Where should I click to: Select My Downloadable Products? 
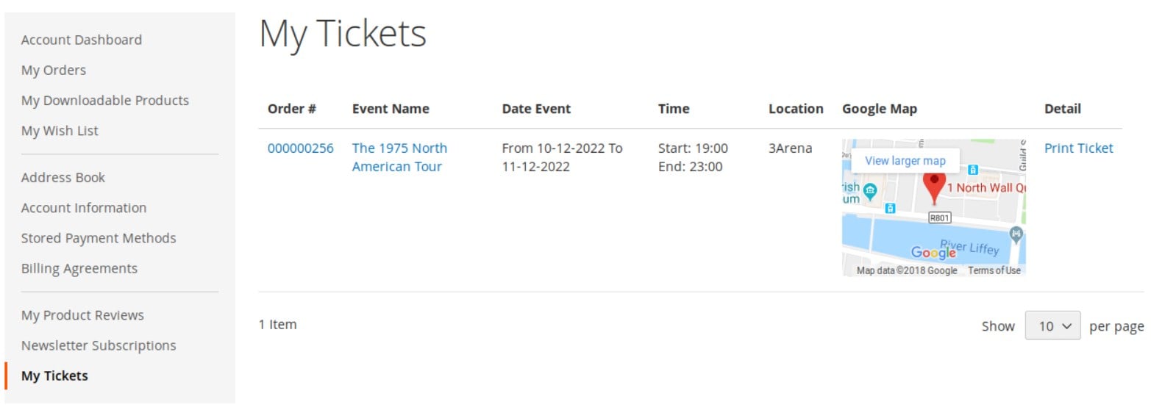tap(105, 100)
